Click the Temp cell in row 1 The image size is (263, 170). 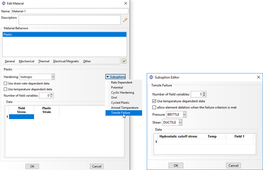tap(212, 142)
